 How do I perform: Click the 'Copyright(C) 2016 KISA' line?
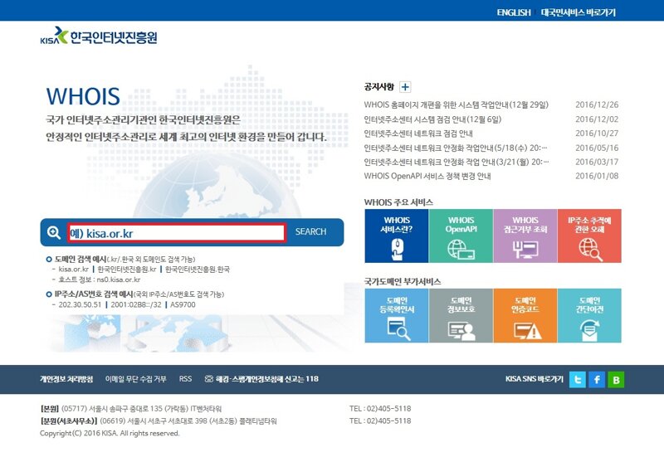point(110,433)
